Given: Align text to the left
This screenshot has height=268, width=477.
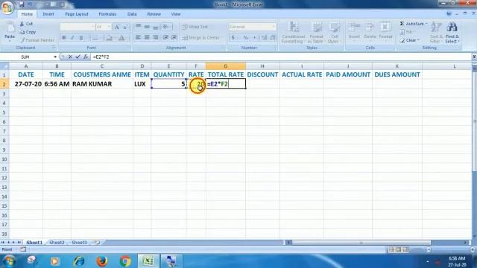Looking at the screenshot, I should tap(138, 37).
